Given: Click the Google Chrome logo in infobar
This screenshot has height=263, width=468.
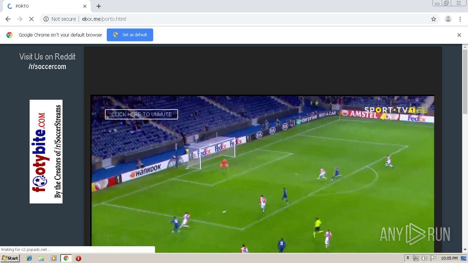Looking at the screenshot, I should (10, 35).
